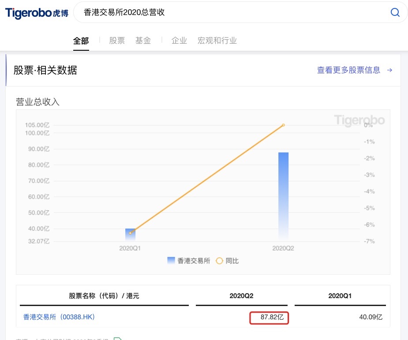
Task: Click the search magnifier icon
Action: coord(395,12)
